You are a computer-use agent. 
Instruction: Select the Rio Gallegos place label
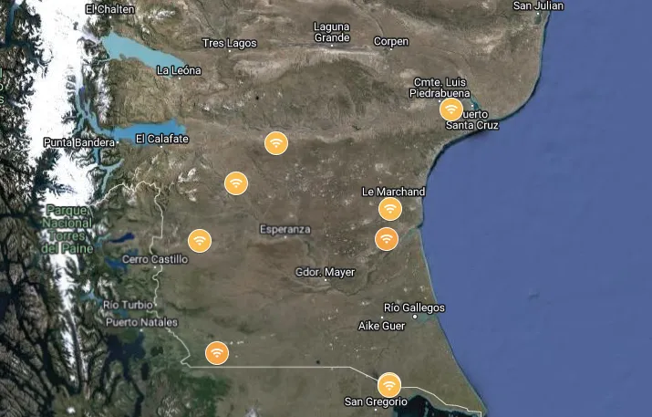(x=414, y=308)
